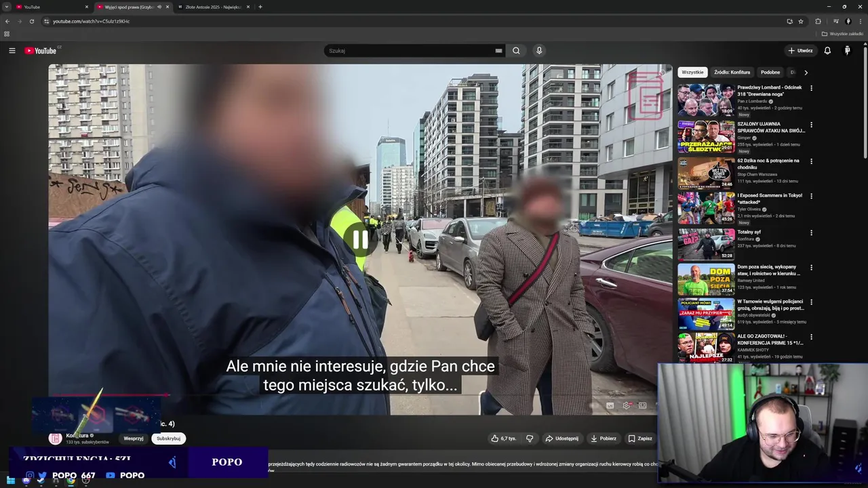Open Chrome three-dot menu
This screenshot has height=488, width=868.
coord(860,21)
